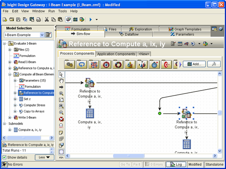Click the Cut scissors icon
The width and height of the screenshot is (226, 169).
(x=47, y=19)
